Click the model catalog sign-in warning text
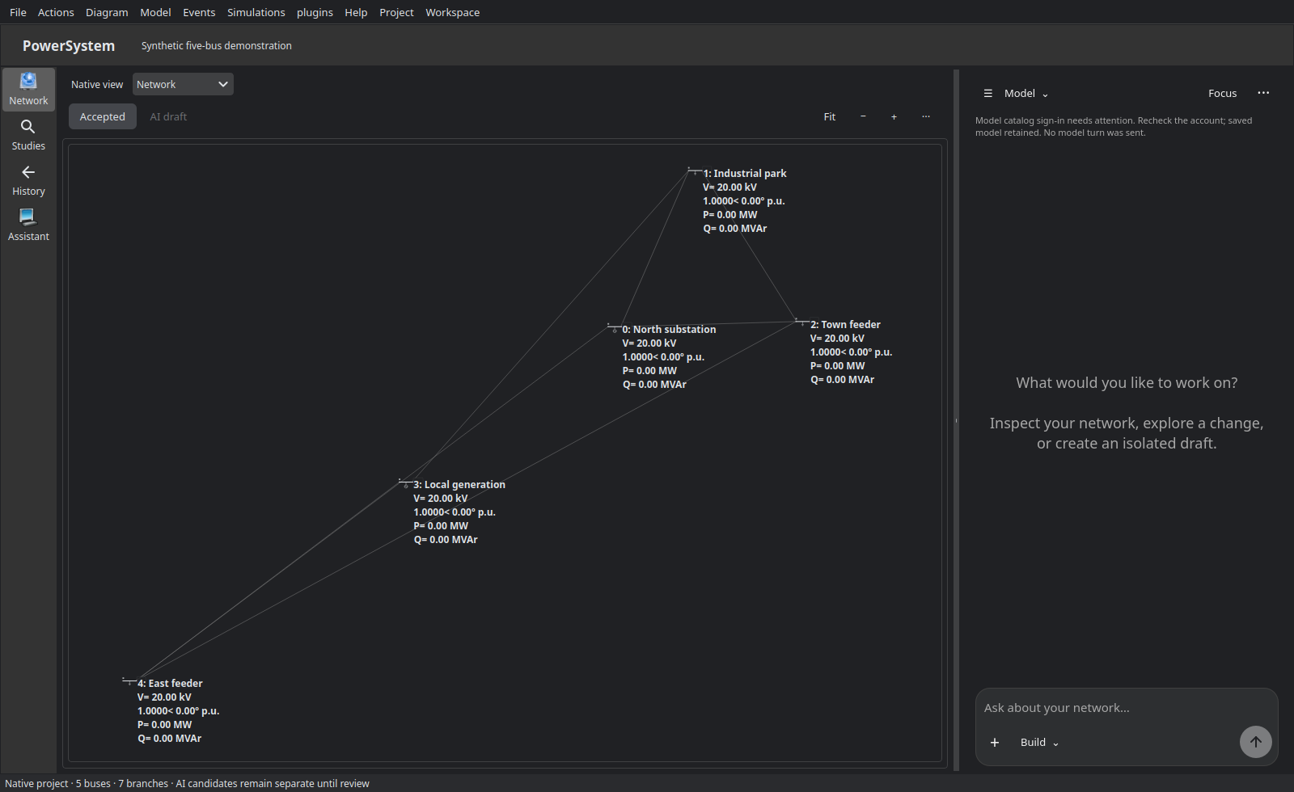 coord(1114,127)
